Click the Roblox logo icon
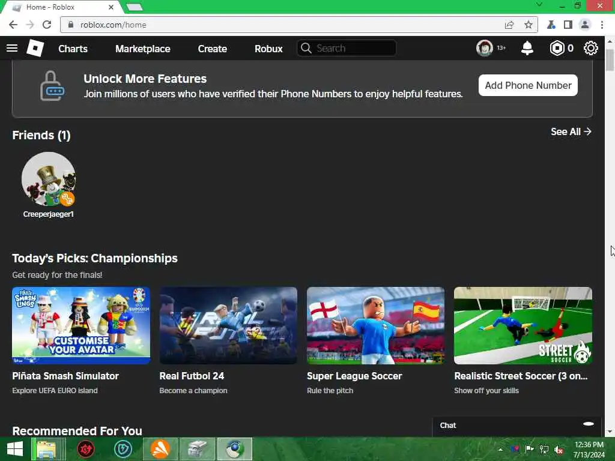Screen dimensions: 615x461 tap(35, 48)
